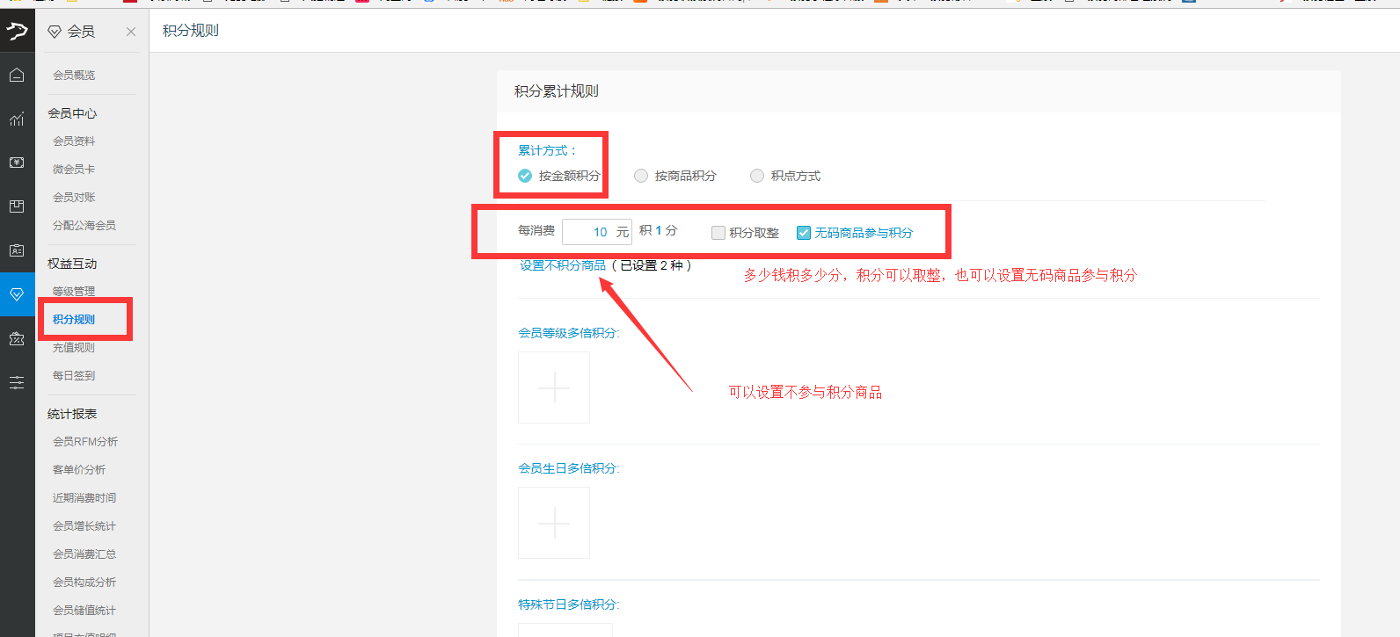Viewport: 1400px width, 637px height.
Task: Open 会员增长统计 report
Action: [x=84, y=526]
